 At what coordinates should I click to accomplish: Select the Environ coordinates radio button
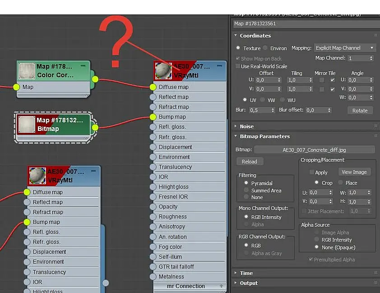(x=265, y=48)
